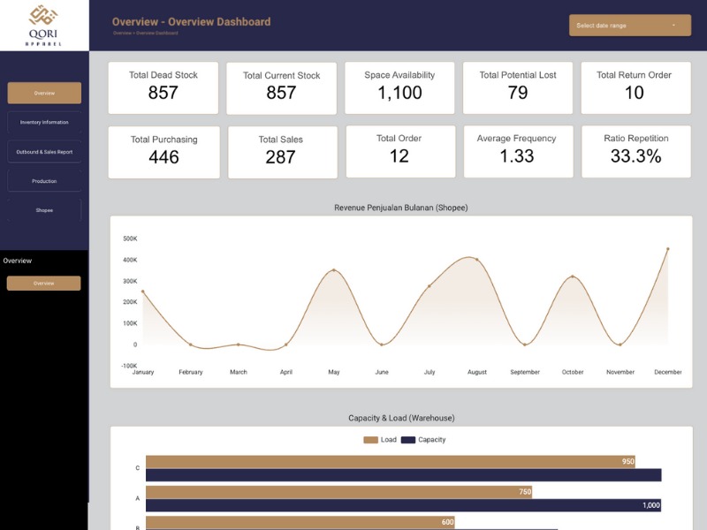
Task: Click the August peak point on the line chart
Action: click(477, 260)
